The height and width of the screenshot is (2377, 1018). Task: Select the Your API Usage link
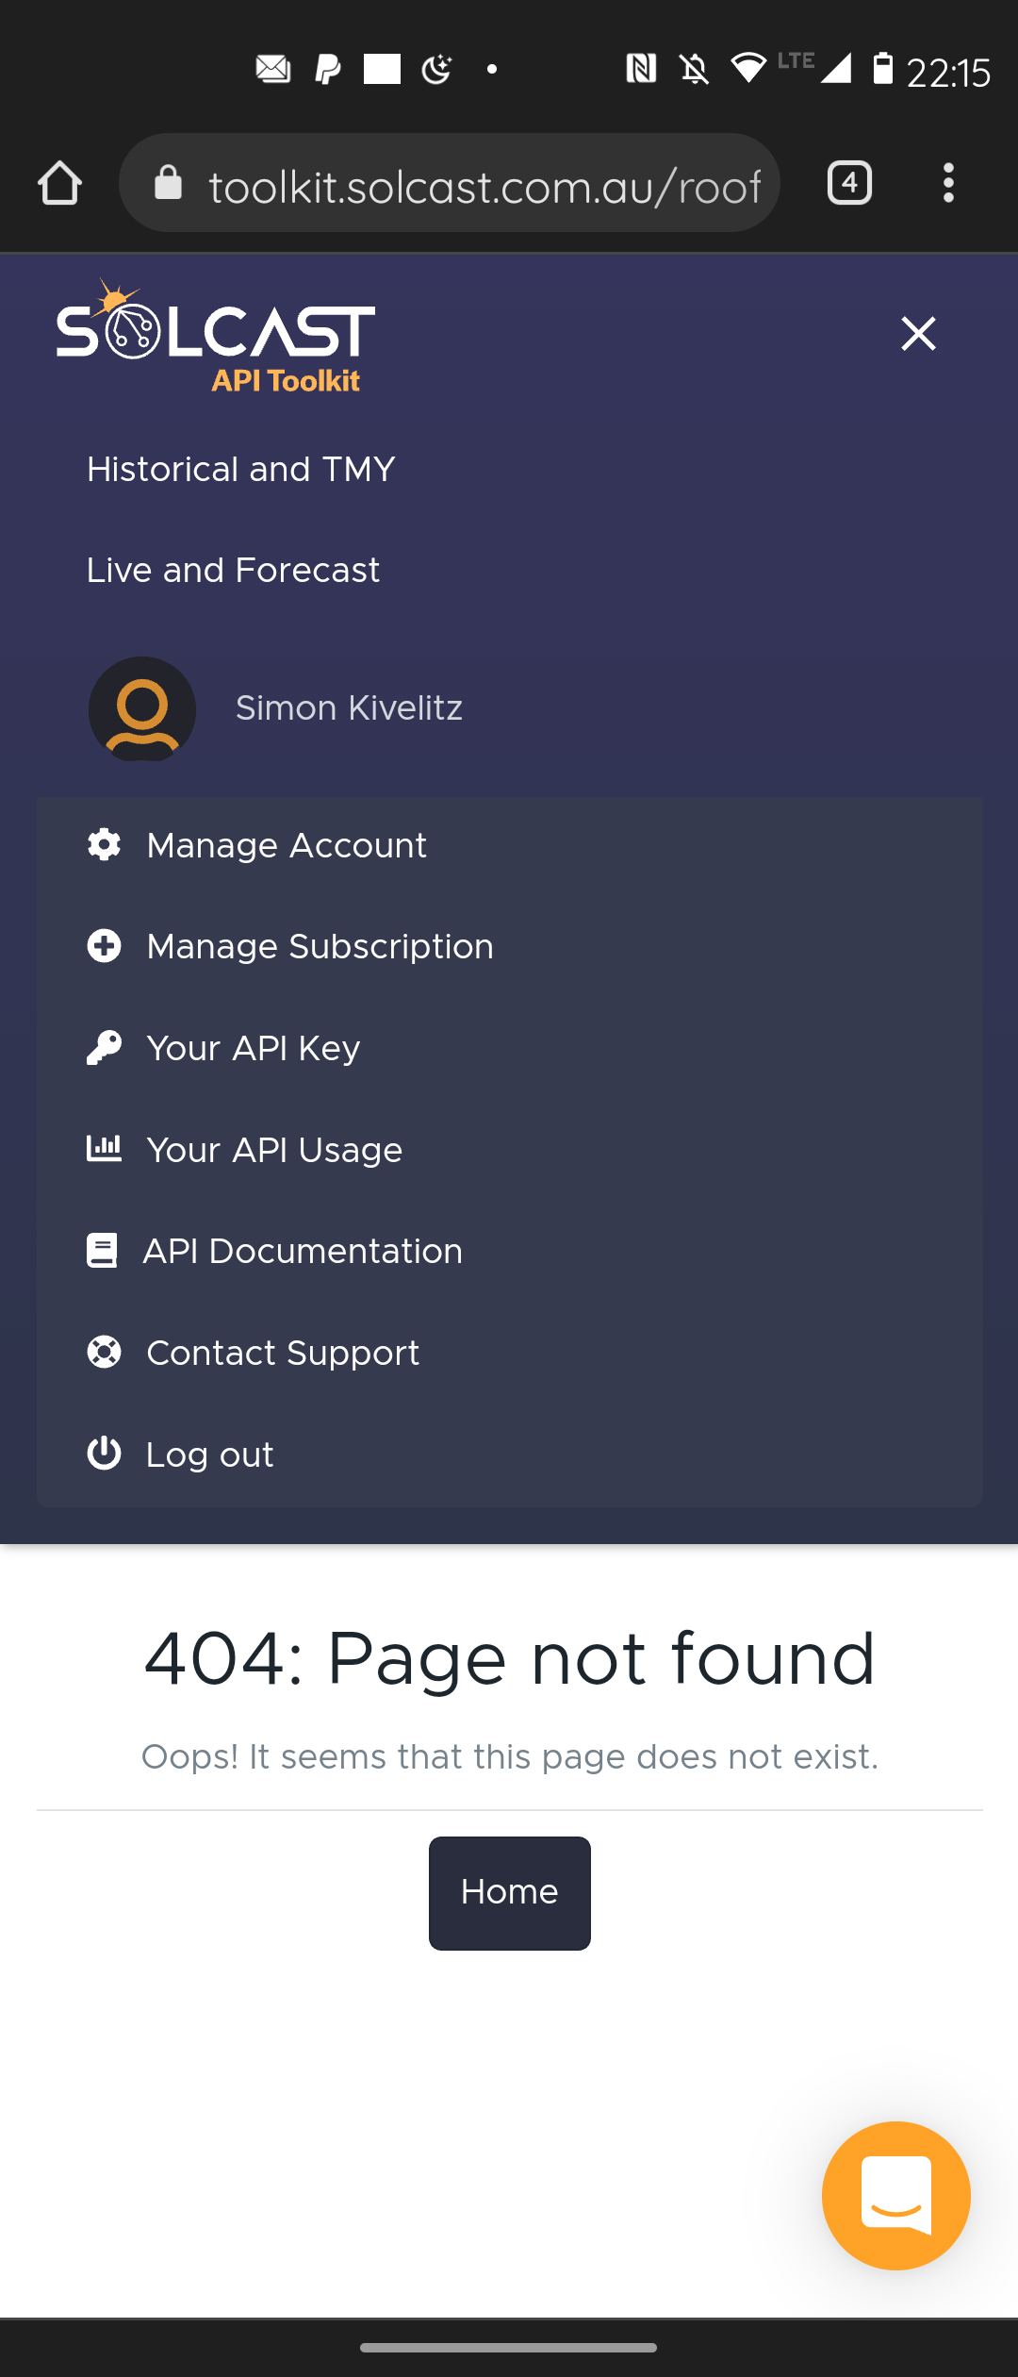pos(274,1150)
